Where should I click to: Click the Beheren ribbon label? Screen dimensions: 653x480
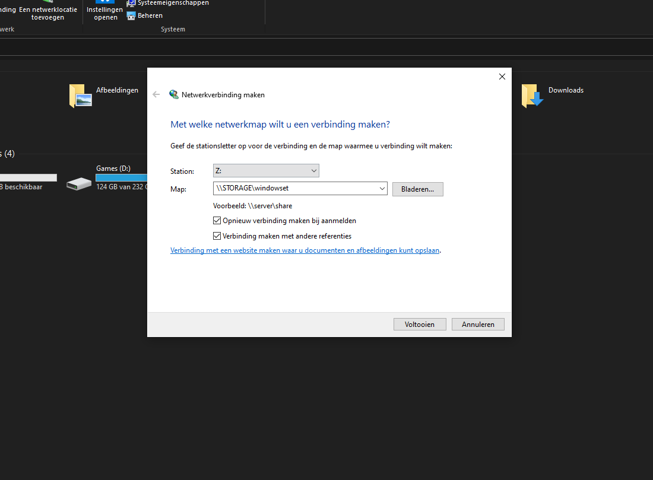point(150,15)
